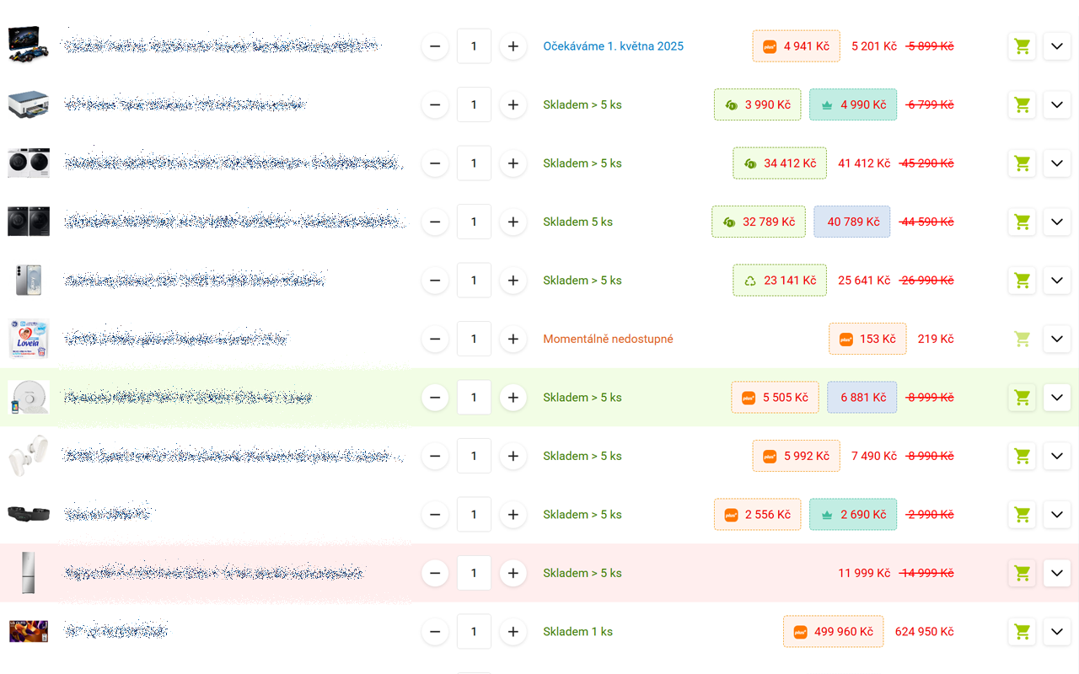Click the cart icon for the 499 960 Kč TV

pyautogui.click(x=1022, y=631)
